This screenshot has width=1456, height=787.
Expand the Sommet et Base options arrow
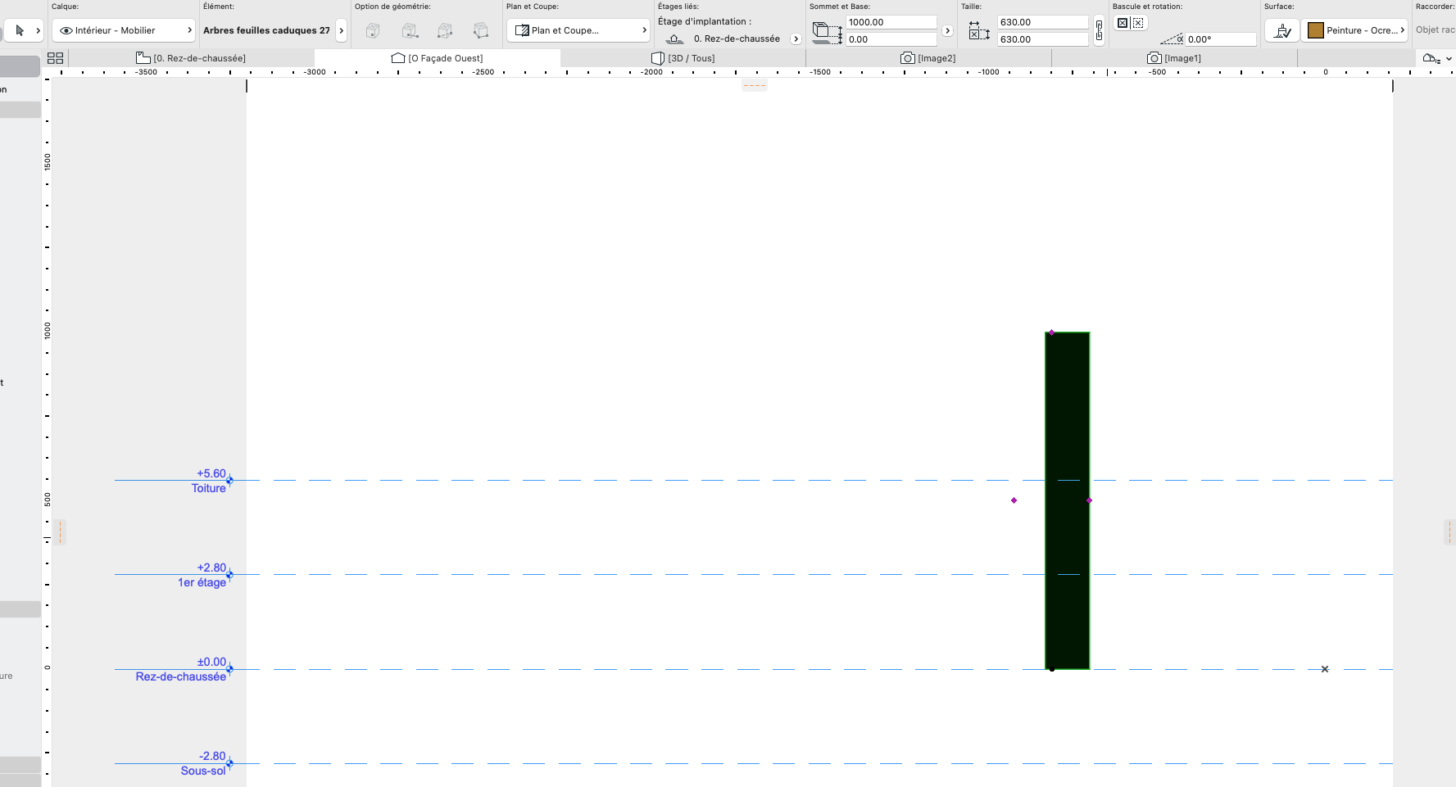[x=948, y=31]
